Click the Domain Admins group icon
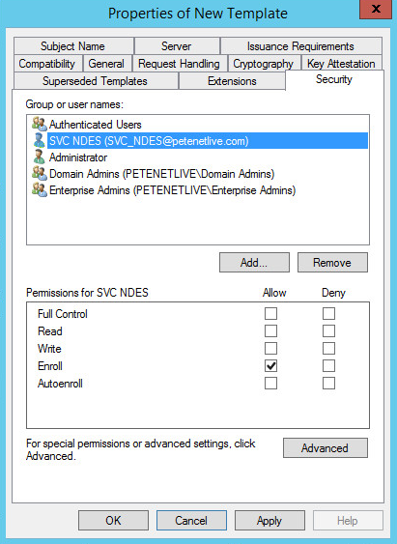 40,174
